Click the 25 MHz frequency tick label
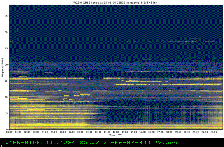This screenshot has width=224, height=147. click(6, 48)
